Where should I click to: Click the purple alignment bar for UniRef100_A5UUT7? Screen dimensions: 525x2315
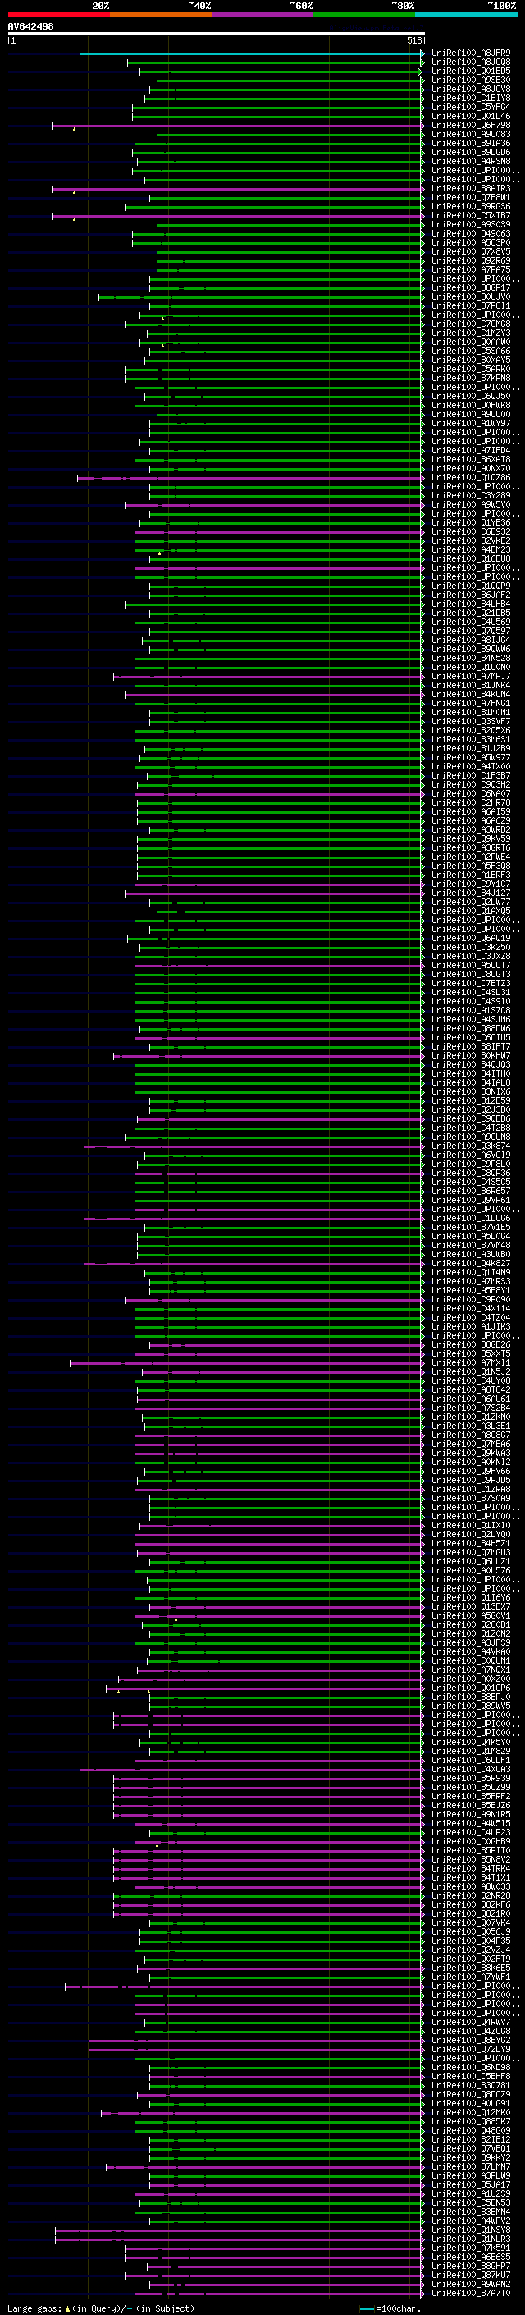click(x=279, y=965)
